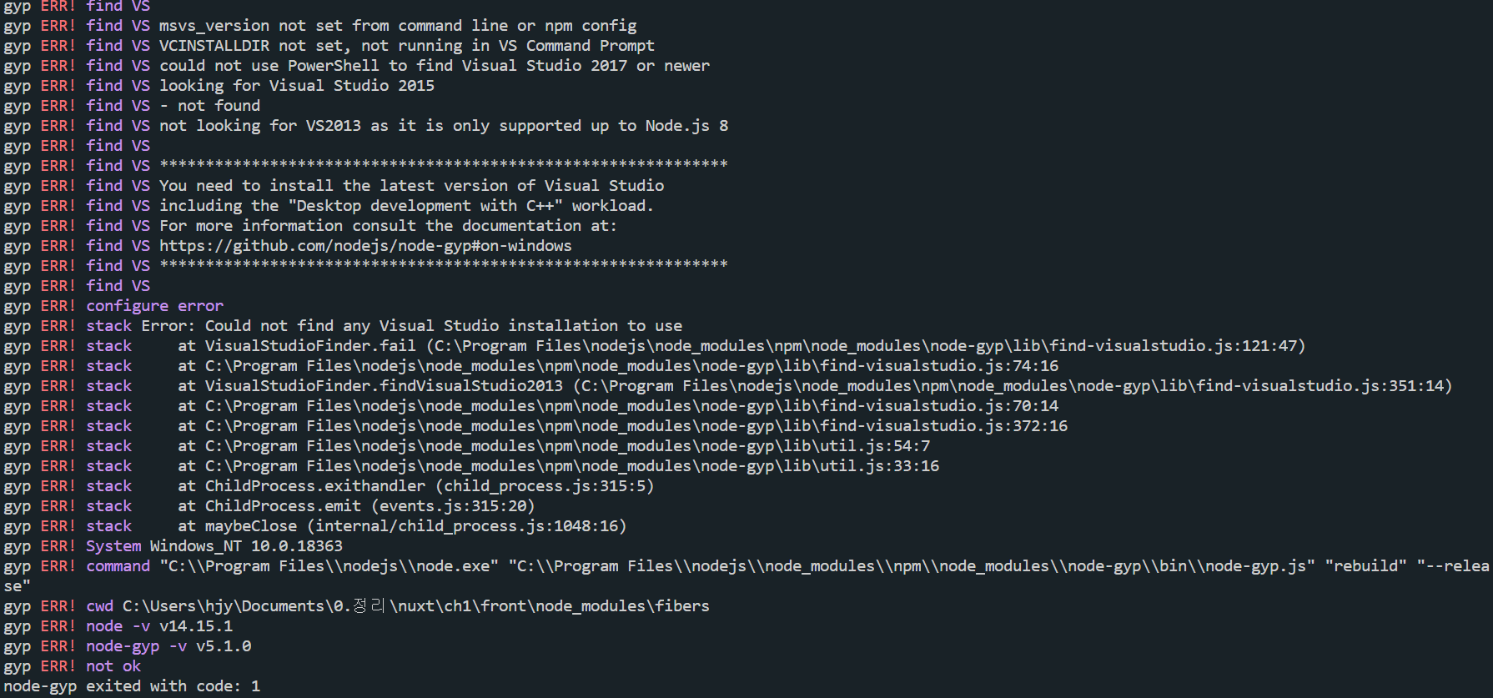Click the "not ok" status text
1493x698 pixels.
[113, 666]
